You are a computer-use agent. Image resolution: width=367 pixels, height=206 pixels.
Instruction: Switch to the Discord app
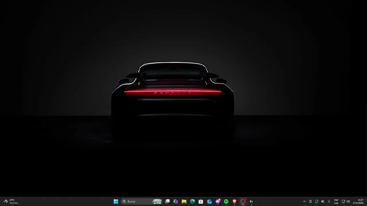click(x=218, y=201)
